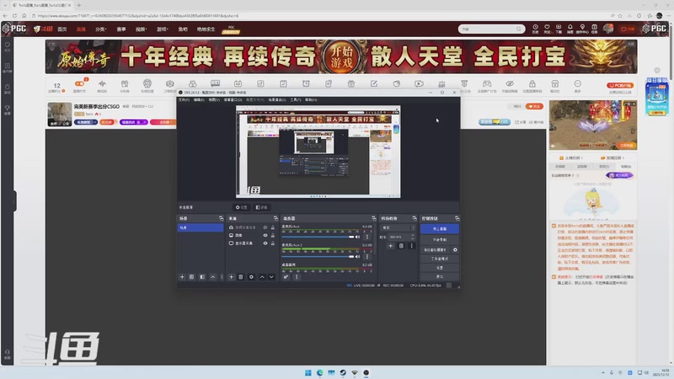Click the trophy icon in Douyu's left sidebar

[x=8, y=109]
